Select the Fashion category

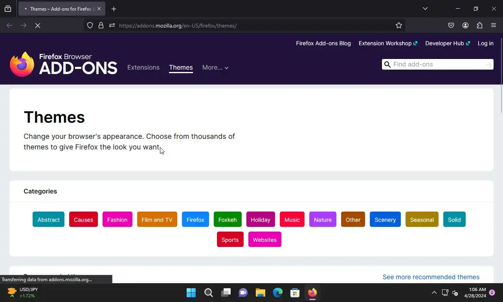tap(117, 219)
